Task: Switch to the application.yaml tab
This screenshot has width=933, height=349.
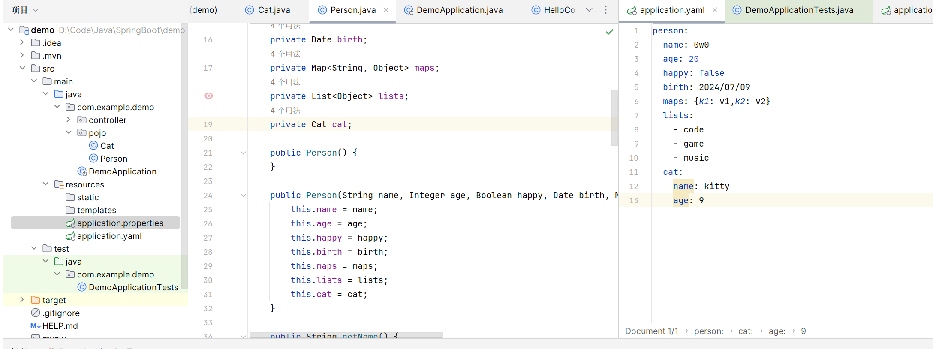Action: [x=672, y=10]
